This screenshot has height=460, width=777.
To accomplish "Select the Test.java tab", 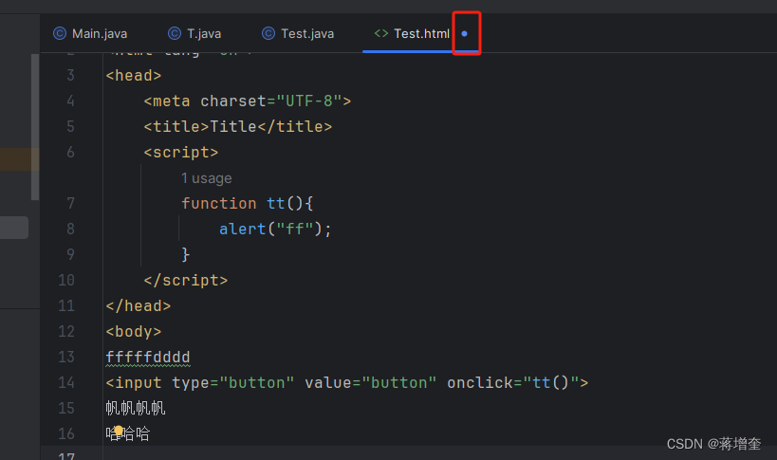I will point(298,34).
